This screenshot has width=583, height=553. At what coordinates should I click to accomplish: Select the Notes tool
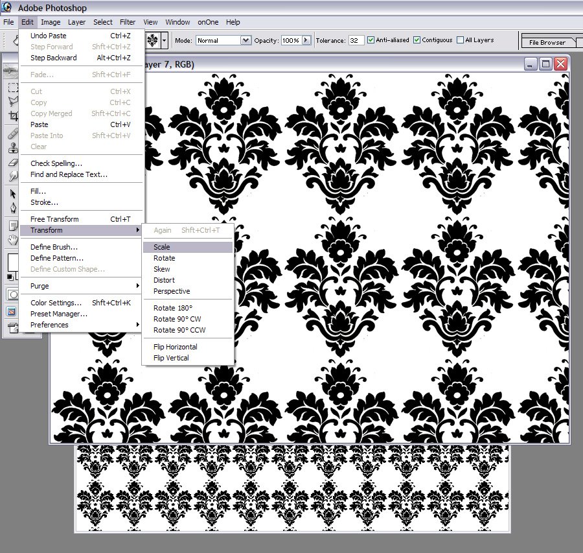tap(13, 226)
